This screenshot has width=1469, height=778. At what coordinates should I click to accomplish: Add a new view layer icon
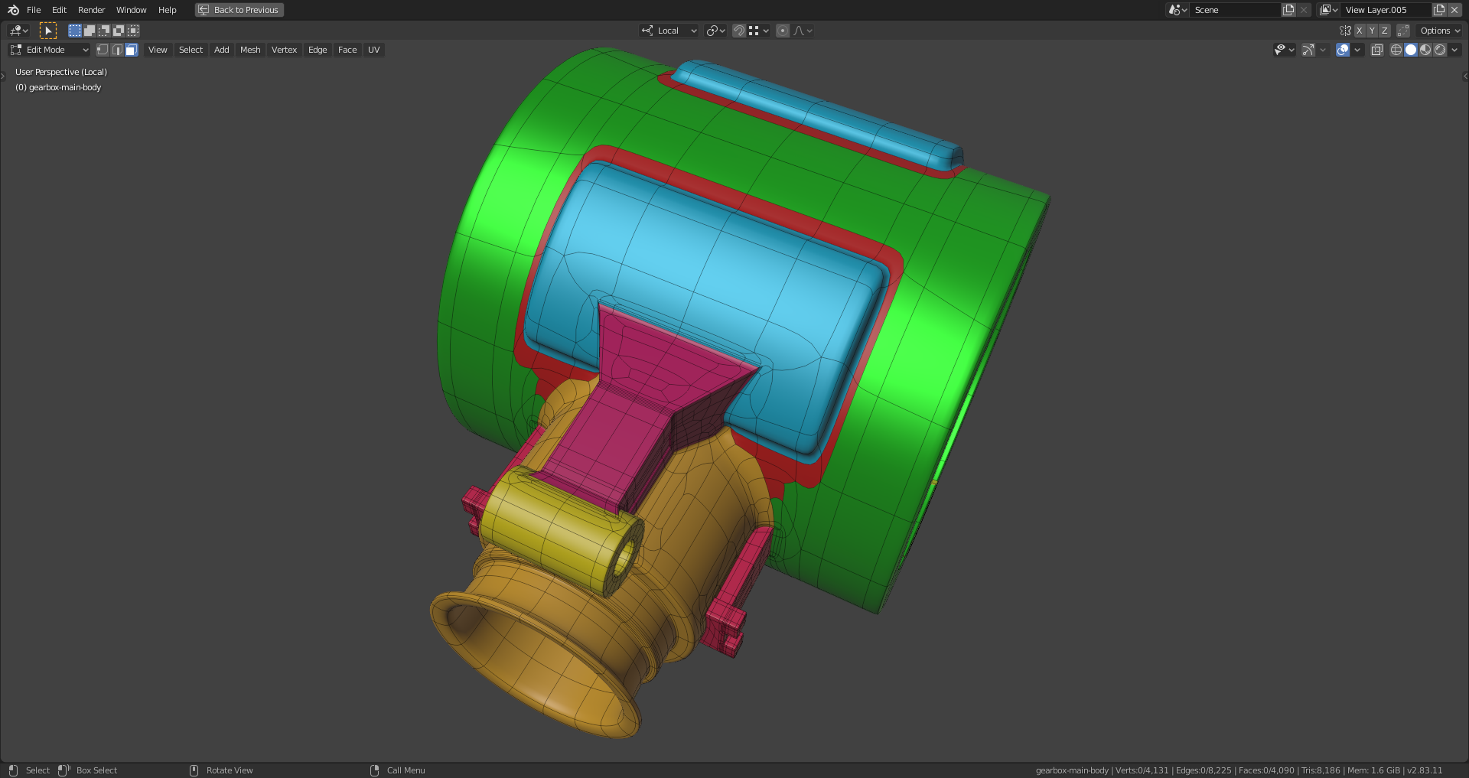coord(1439,10)
